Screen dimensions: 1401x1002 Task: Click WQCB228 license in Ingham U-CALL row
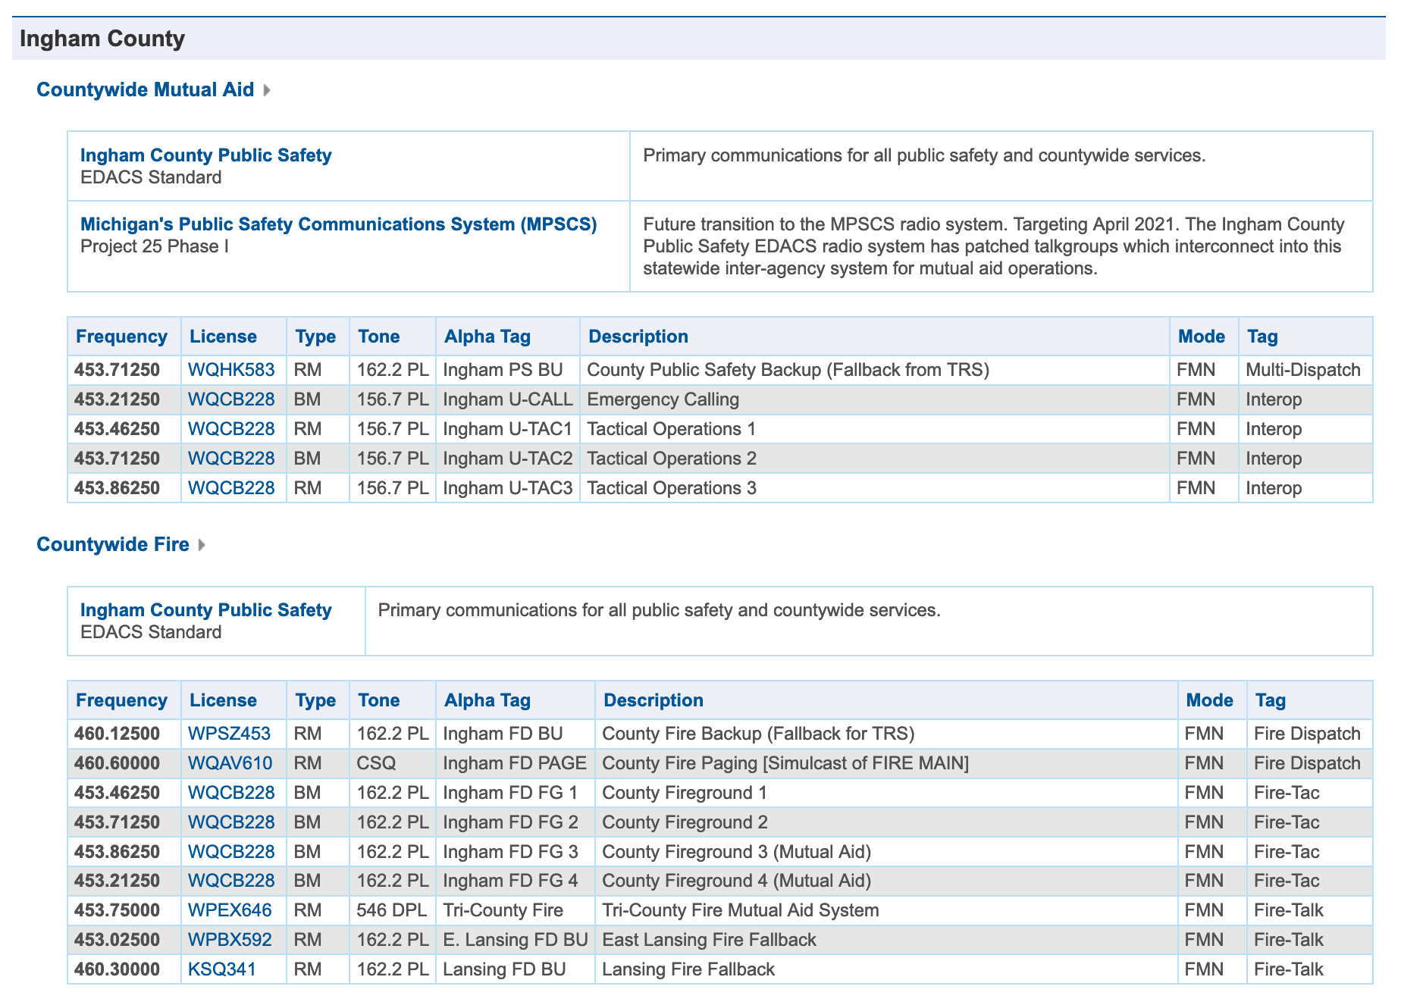(231, 399)
